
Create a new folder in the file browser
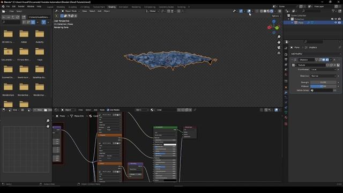(x=24, y=17)
